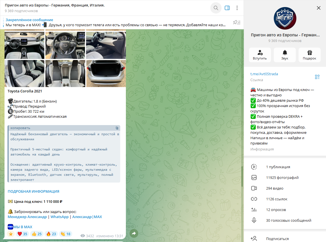
Task: Click the 'Пробег: 30 722 км' line
Action: (x=29, y=112)
